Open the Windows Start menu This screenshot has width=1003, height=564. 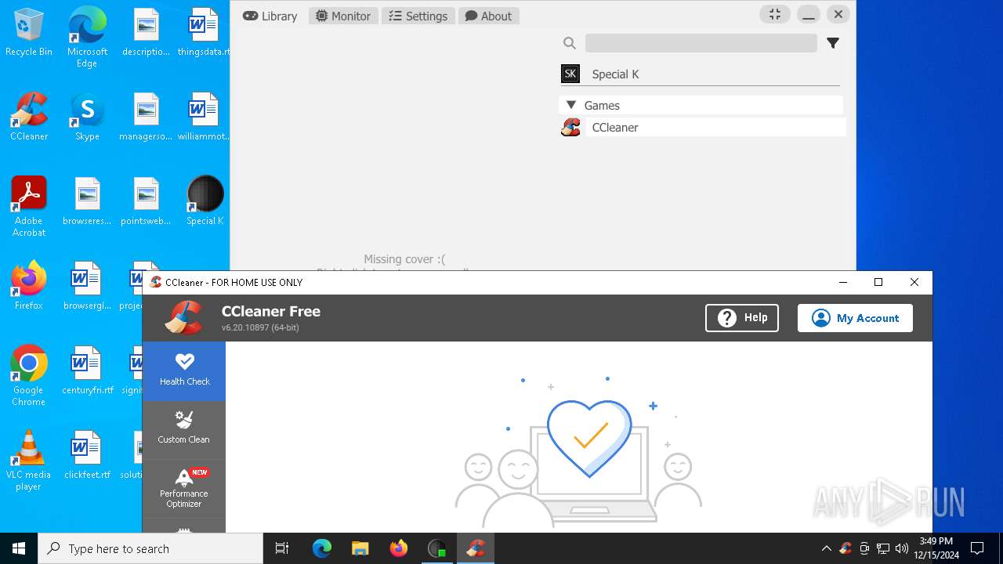[19, 548]
